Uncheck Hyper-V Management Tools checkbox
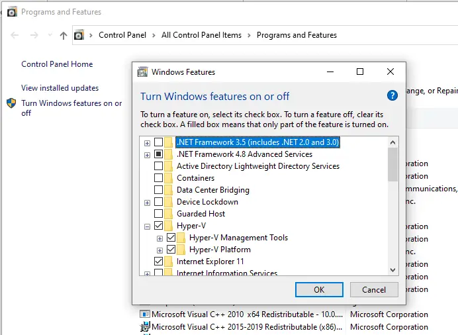Viewport: 458px width, 335px height. coord(171,238)
